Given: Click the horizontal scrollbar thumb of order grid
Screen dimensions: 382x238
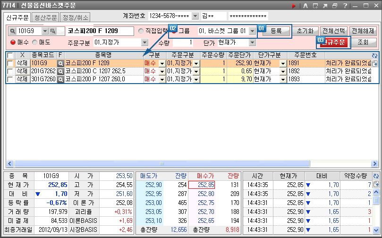Looking at the screenshot, I should [x=162, y=163].
